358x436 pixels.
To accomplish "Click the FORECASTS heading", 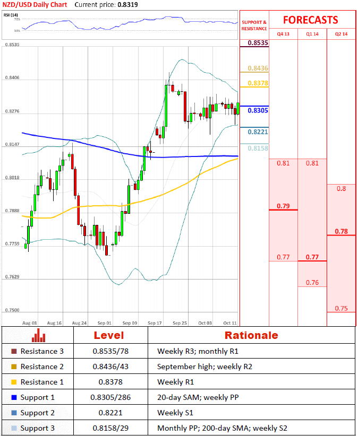I will pyautogui.click(x=310, y=20).
